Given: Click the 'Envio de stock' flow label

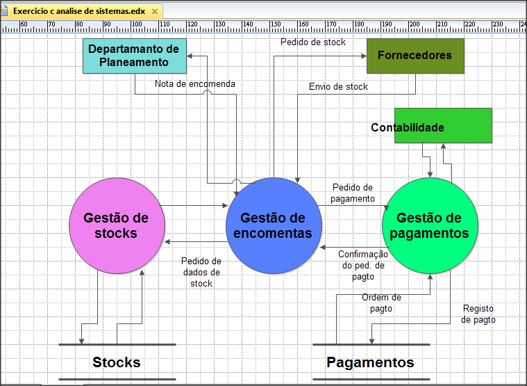Looking at the screenshot, I should click(338, 87).
